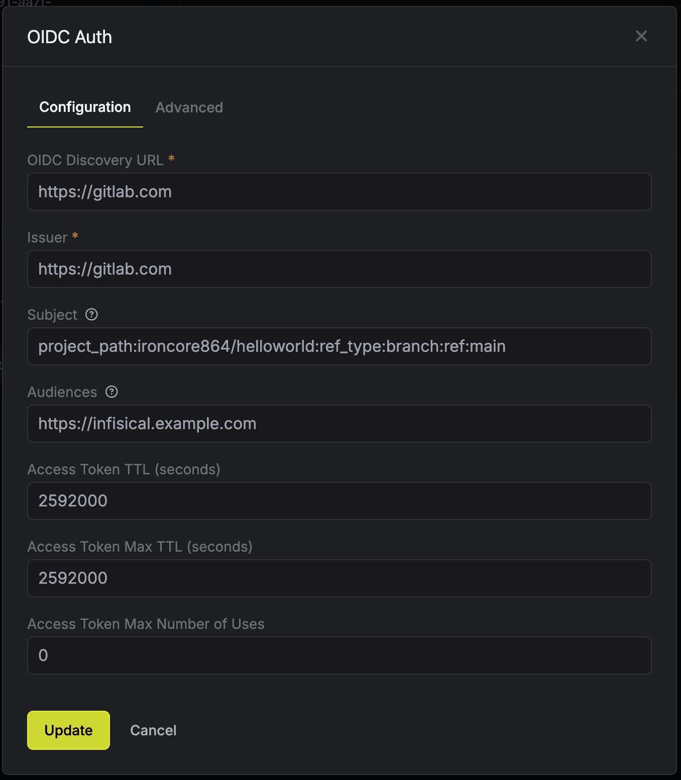Viewport: 681px width, 780px height.
Task: Click the OIDC Discovery URL field
Action: 339,192
